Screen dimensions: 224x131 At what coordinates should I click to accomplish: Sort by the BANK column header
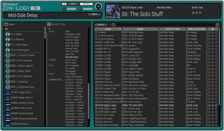click(x=108, y=29)
